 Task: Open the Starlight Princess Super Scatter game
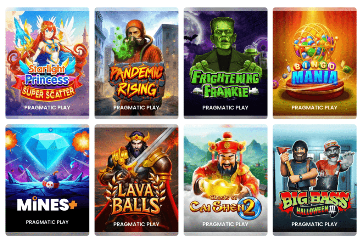click(x=48, y=63)
